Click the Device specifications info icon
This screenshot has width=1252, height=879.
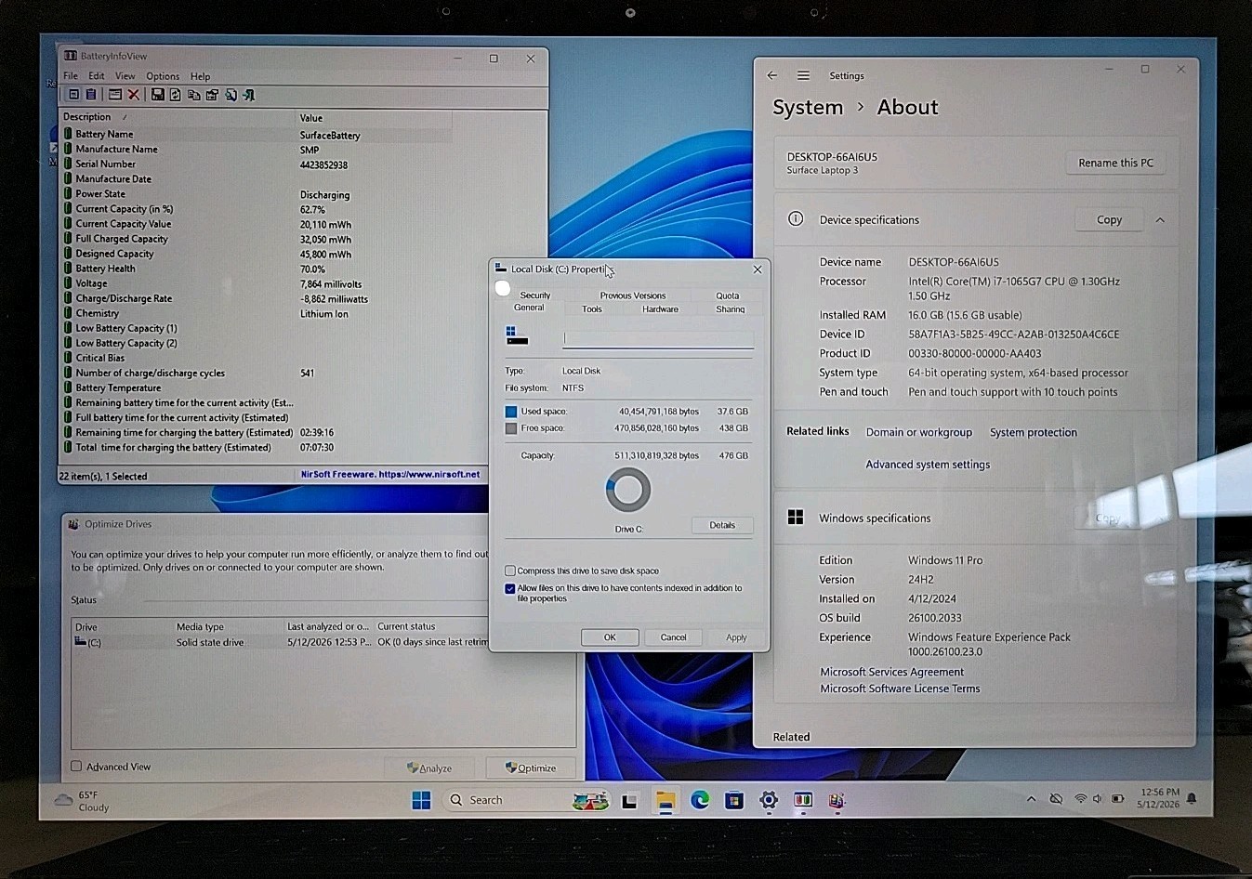pyautogui.click(x=796, y=219)
